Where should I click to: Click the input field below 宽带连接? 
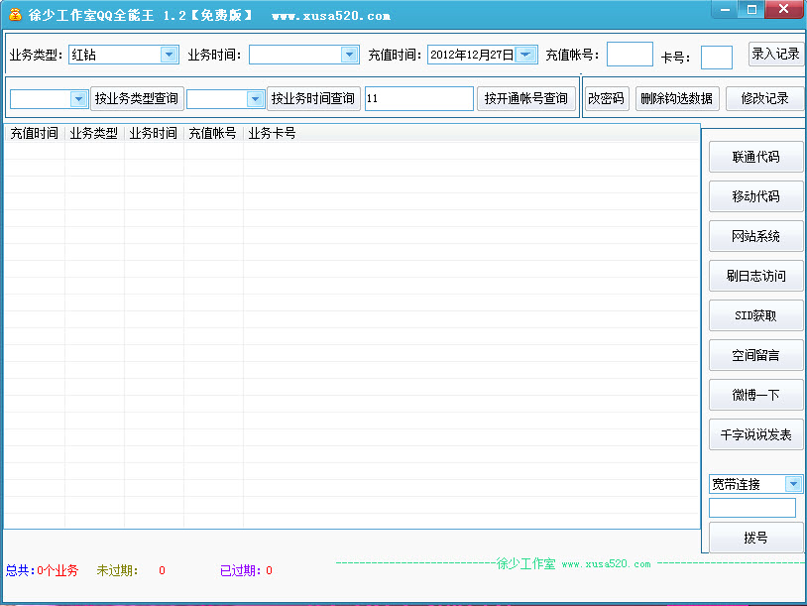tap(752, 508)
